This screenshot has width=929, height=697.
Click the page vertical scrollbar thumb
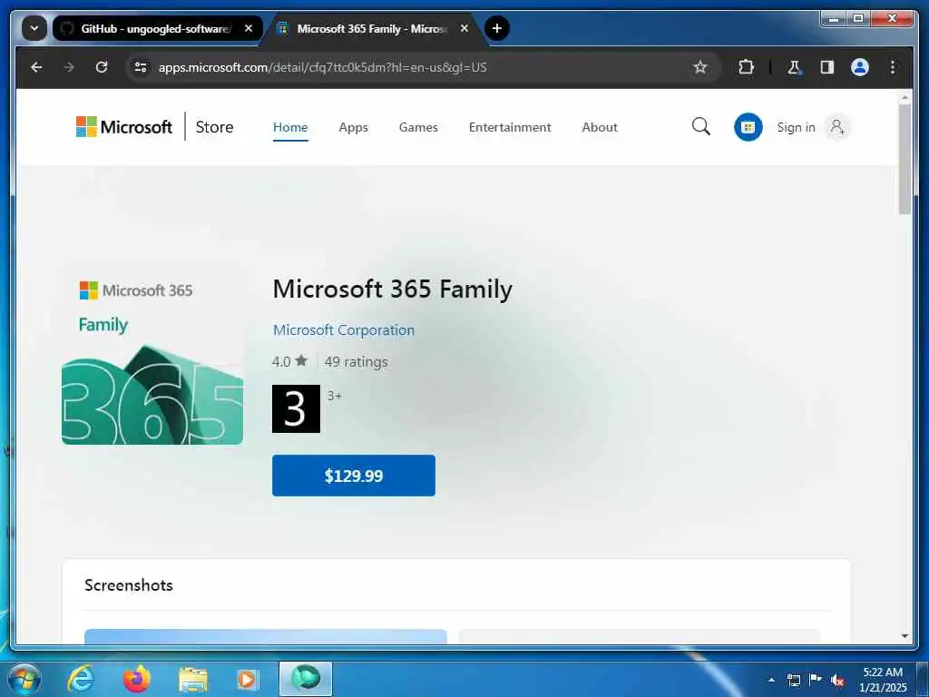(905, 160)
